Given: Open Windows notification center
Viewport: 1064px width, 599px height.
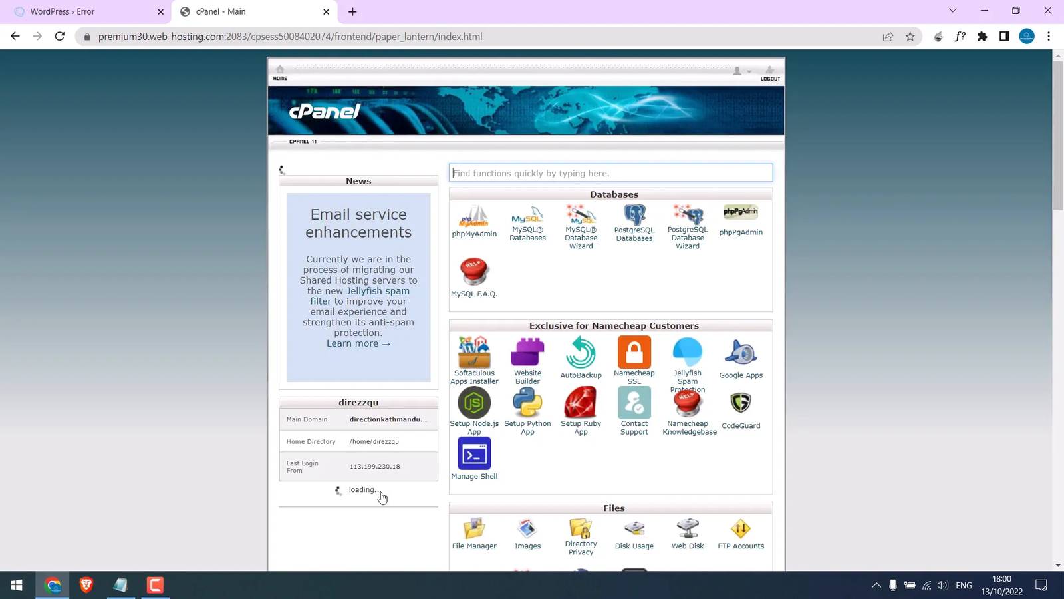Looking at the screenshot, I should 1041,585.
